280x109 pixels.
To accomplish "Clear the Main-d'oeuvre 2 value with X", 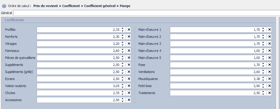I will tap(269, 37).
